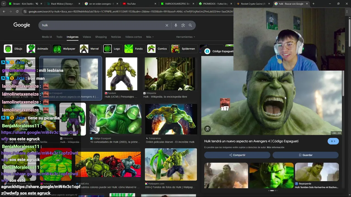Expand the Más dropdown
Image resolution: width=351 pixels, height=197 pixels.
click(x=150, y=37)
